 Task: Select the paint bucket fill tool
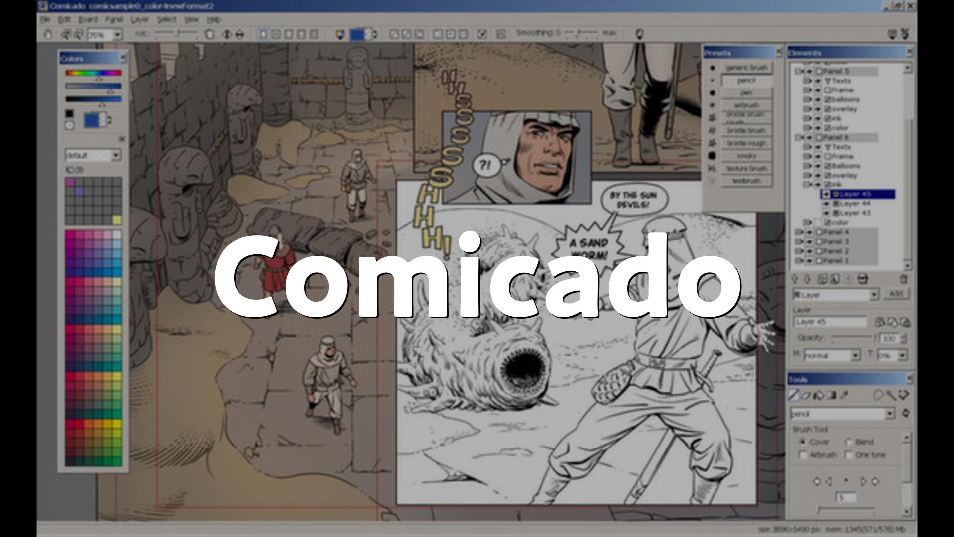[819, 396]
